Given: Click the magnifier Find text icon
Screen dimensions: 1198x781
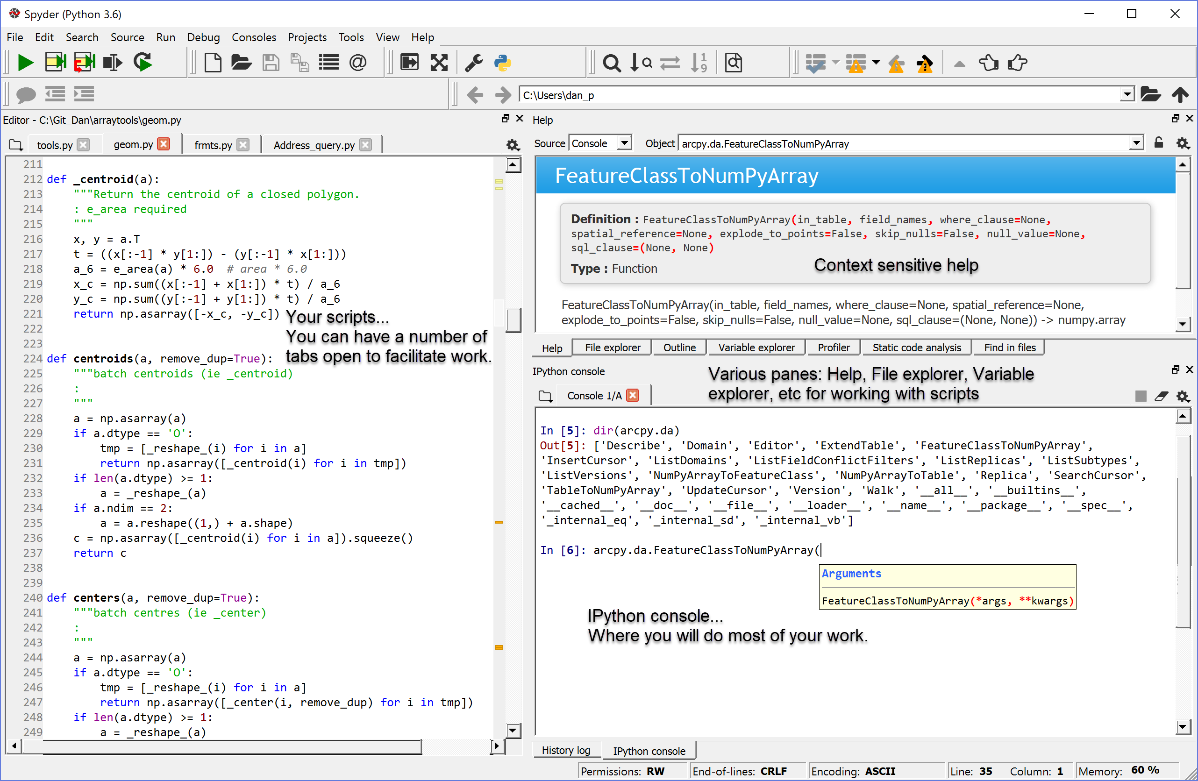Looking at the screenshot, I should pos(612,63).
